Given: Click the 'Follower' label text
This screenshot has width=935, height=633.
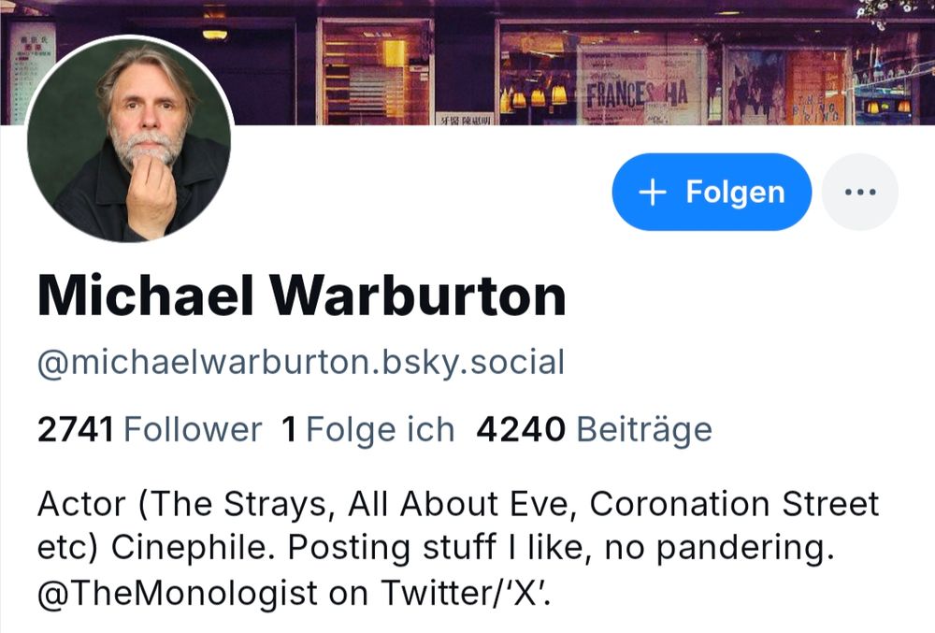Looking at the screenshot, I should click(x=193, y=429).
